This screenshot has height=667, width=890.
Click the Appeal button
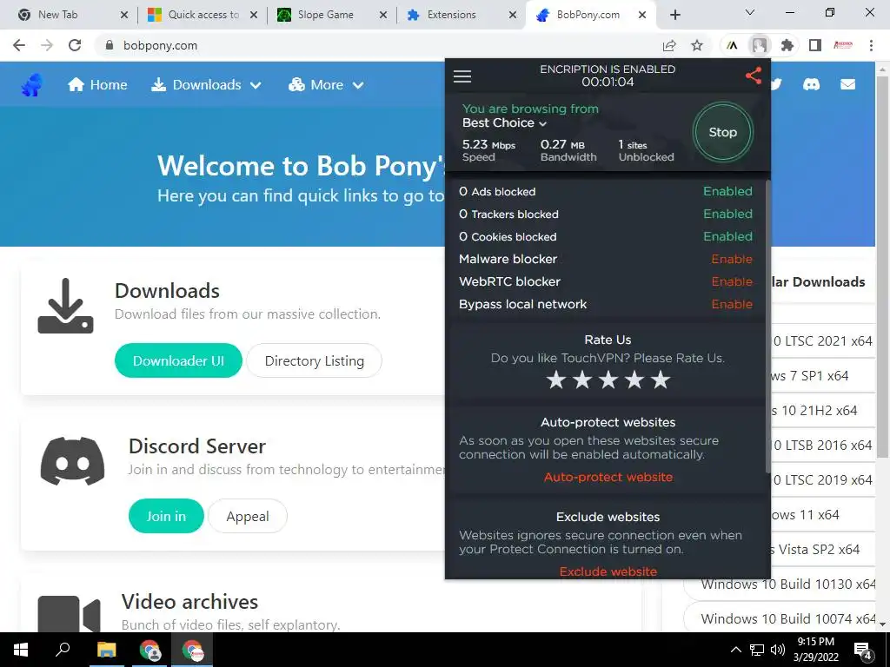pos(248,516)
